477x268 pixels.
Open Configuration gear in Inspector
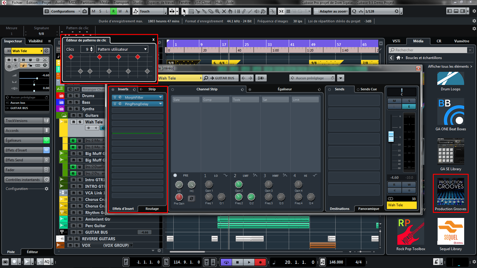coord(47,189)
